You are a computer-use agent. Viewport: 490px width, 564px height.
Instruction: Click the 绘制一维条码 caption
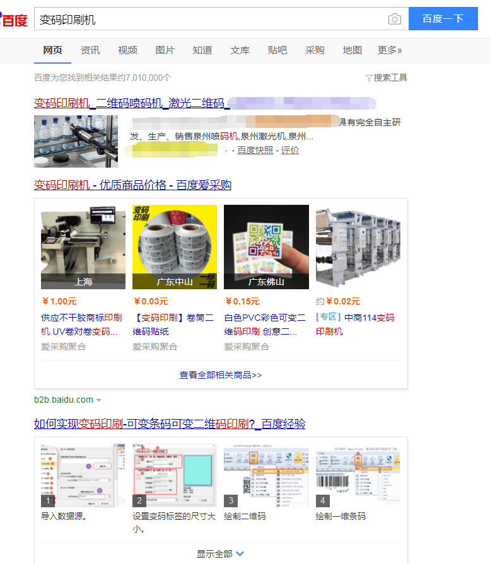click(x=341, y=517)
